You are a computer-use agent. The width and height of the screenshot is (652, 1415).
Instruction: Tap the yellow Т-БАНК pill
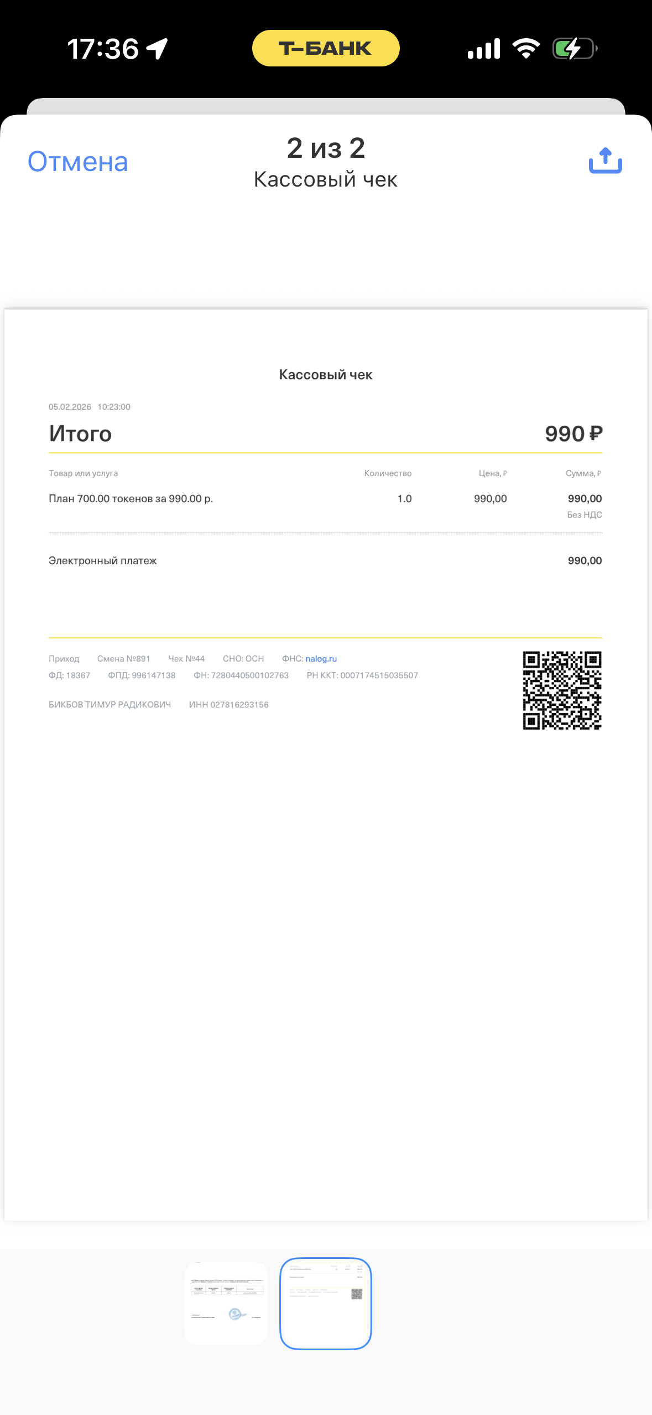point(326,48)
